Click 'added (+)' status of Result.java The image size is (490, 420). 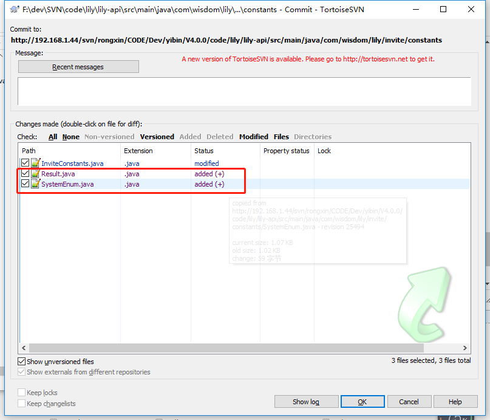[209, 174]
